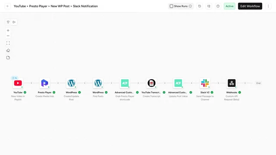Image resolution: width=276 pixels, height=155 pixels.
Task: Open the Webhooks node
Action: point(232,83)
